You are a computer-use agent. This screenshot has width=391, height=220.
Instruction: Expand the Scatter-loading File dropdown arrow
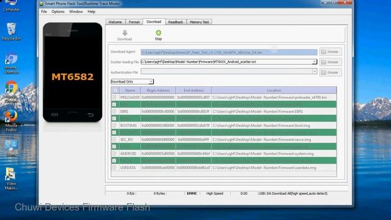[314, 62]
